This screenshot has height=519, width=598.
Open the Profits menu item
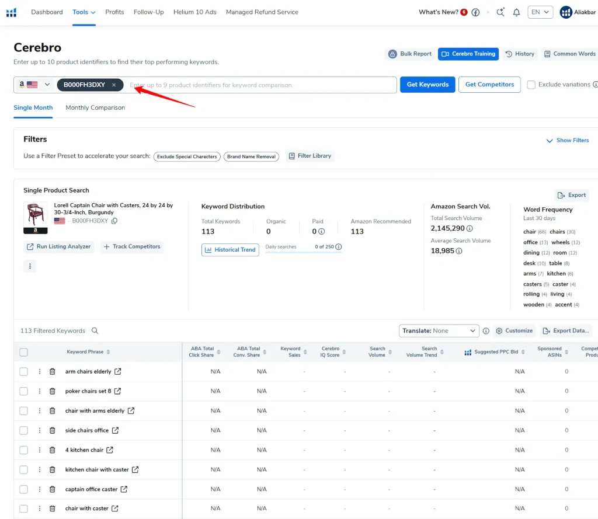114,12
